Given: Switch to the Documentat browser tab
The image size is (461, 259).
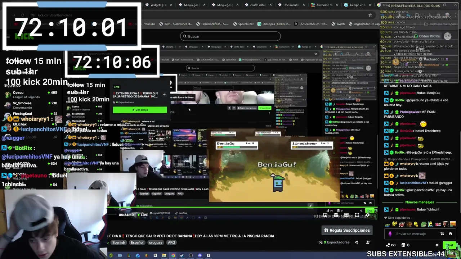Looking at the screenshot, I should [x=291, y=5].
